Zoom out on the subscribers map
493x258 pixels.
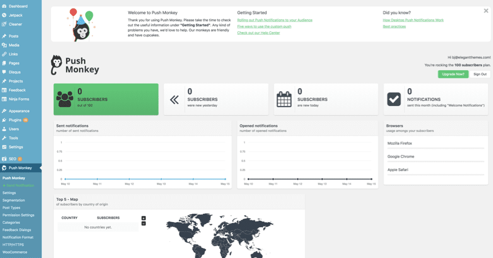144,223
